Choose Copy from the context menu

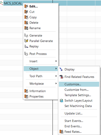[41, 17]
